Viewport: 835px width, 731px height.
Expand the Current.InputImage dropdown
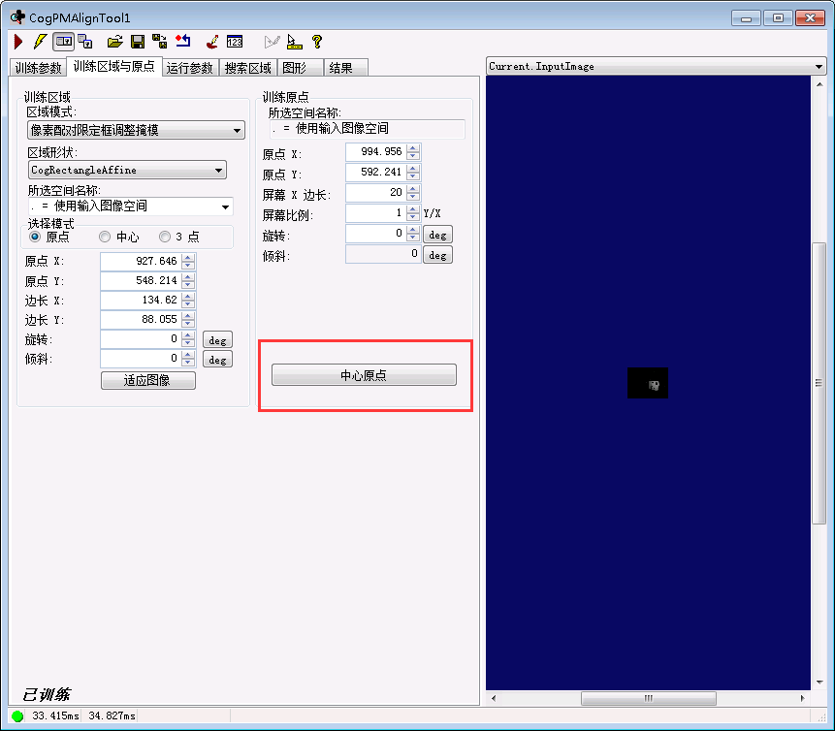[819, 66]
